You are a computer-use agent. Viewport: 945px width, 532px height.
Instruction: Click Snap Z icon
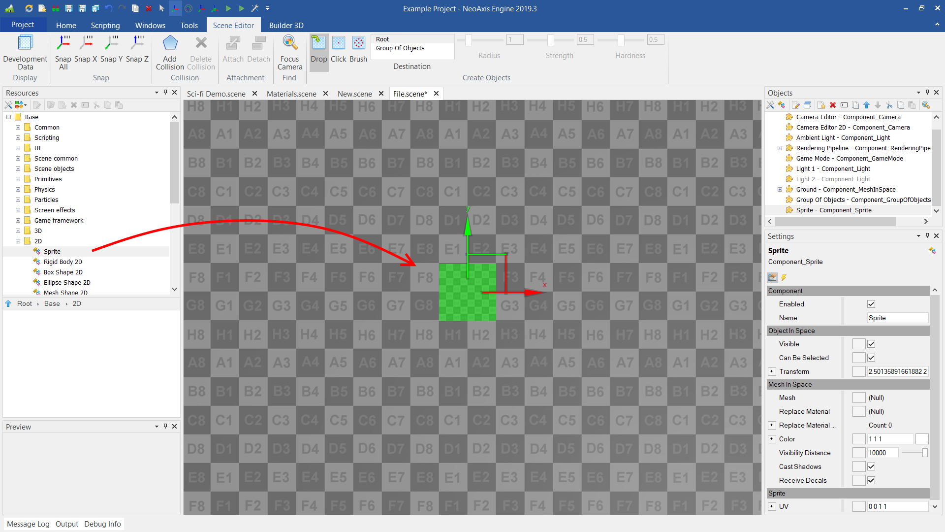click(137, 44)
